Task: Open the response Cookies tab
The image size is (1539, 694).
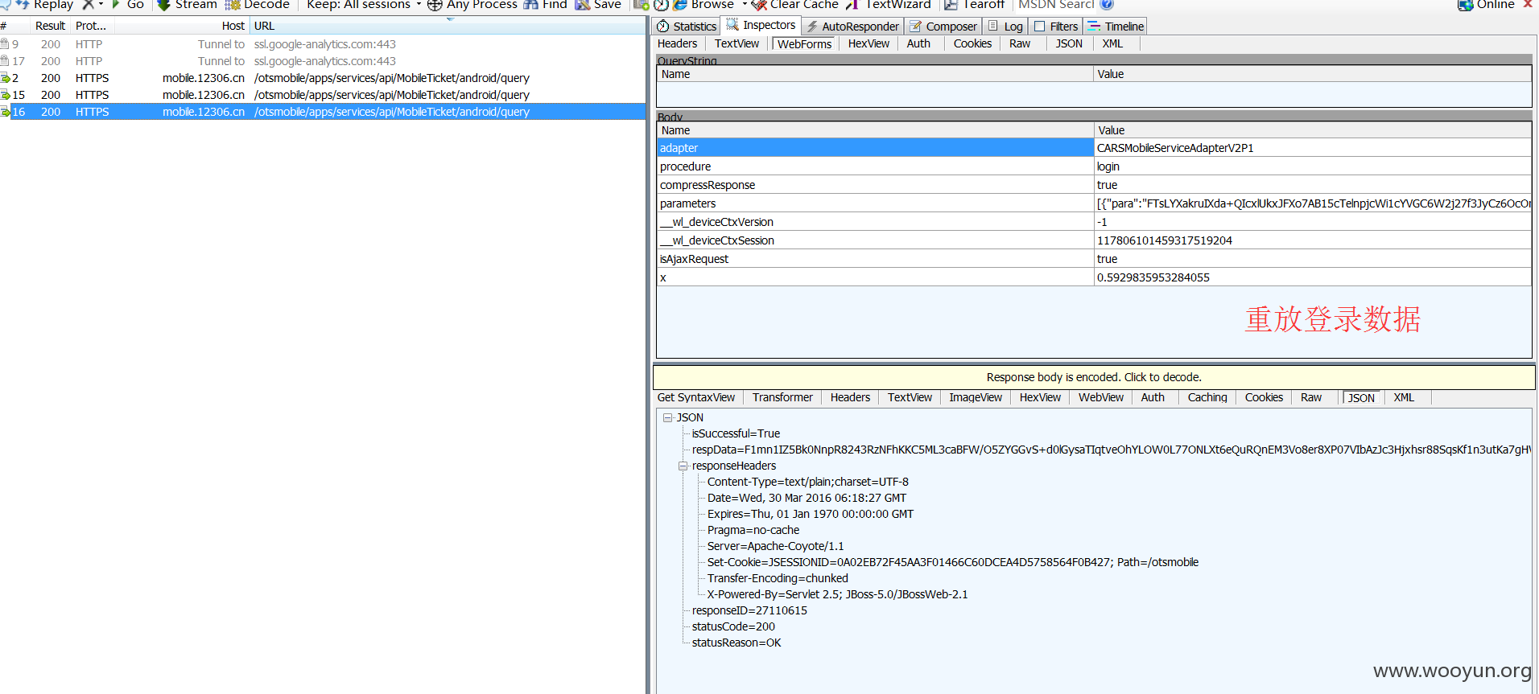Action: pyautogui.click(x=1264, y=397)
